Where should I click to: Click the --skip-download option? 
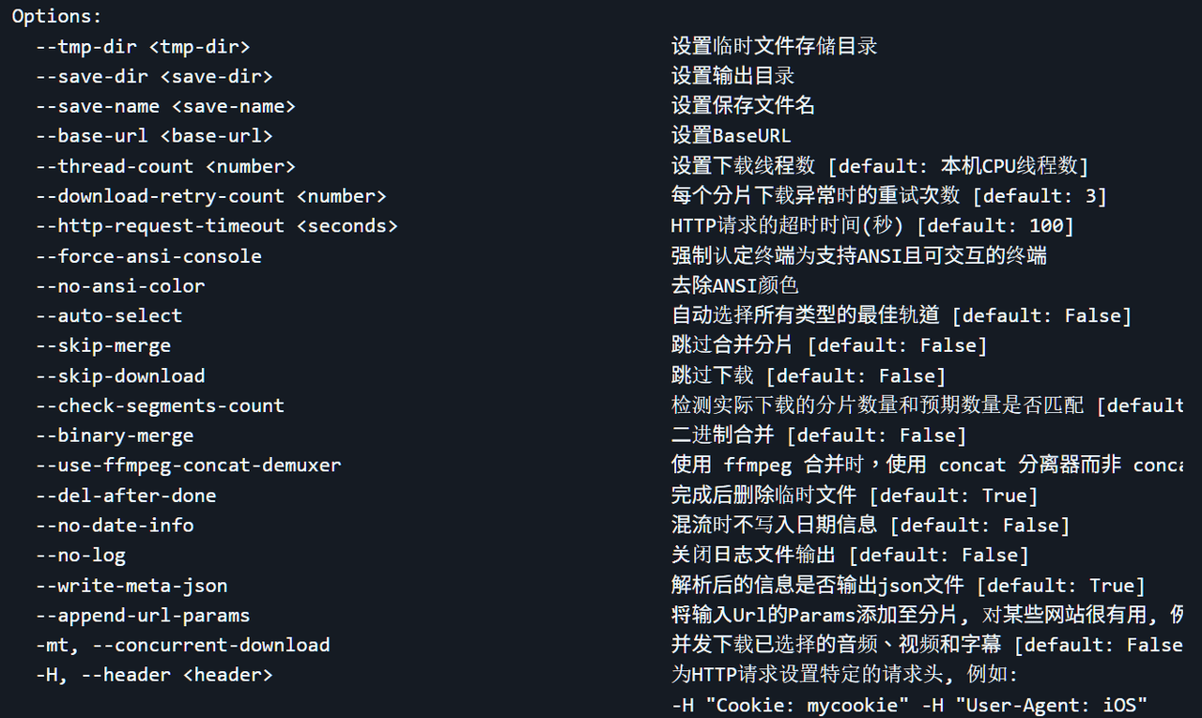tap(120, 376)
